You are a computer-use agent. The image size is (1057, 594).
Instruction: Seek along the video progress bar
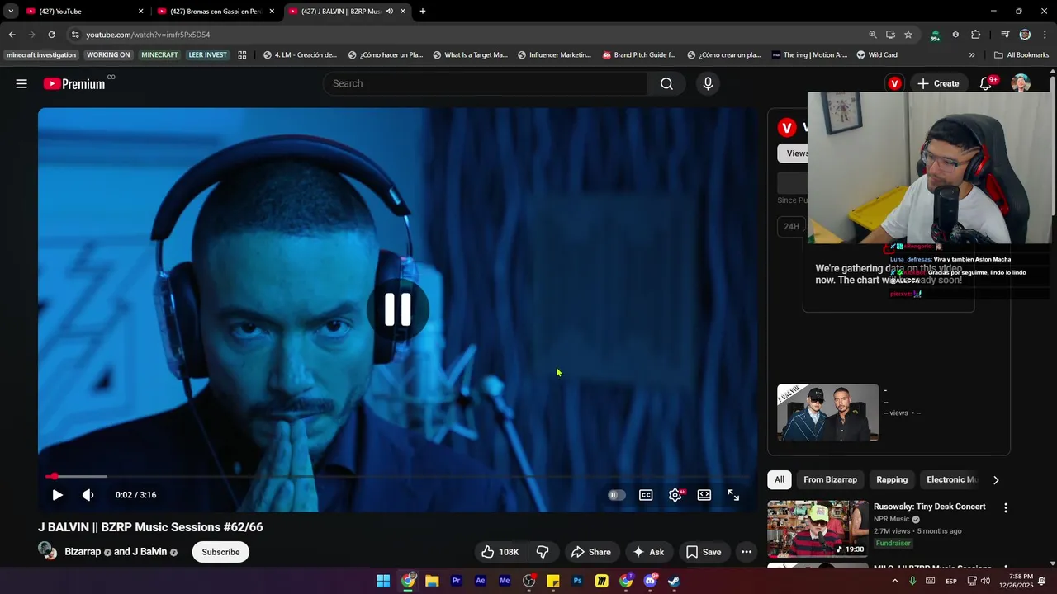[397, 476]
